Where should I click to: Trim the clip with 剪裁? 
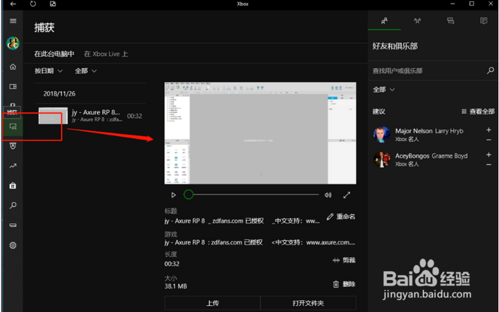[344, 260]
